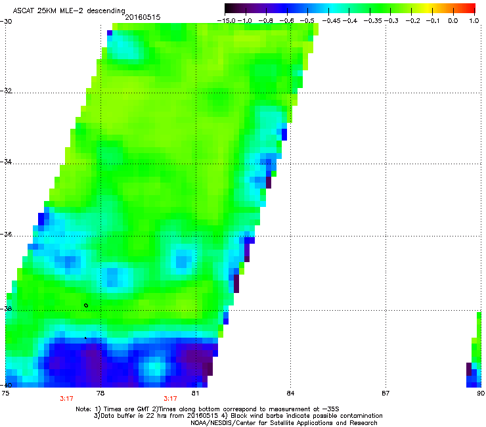The height and width of the screenshot is (427, 486).
Task: Click the latitude label -30
Action: coord(6,22)
